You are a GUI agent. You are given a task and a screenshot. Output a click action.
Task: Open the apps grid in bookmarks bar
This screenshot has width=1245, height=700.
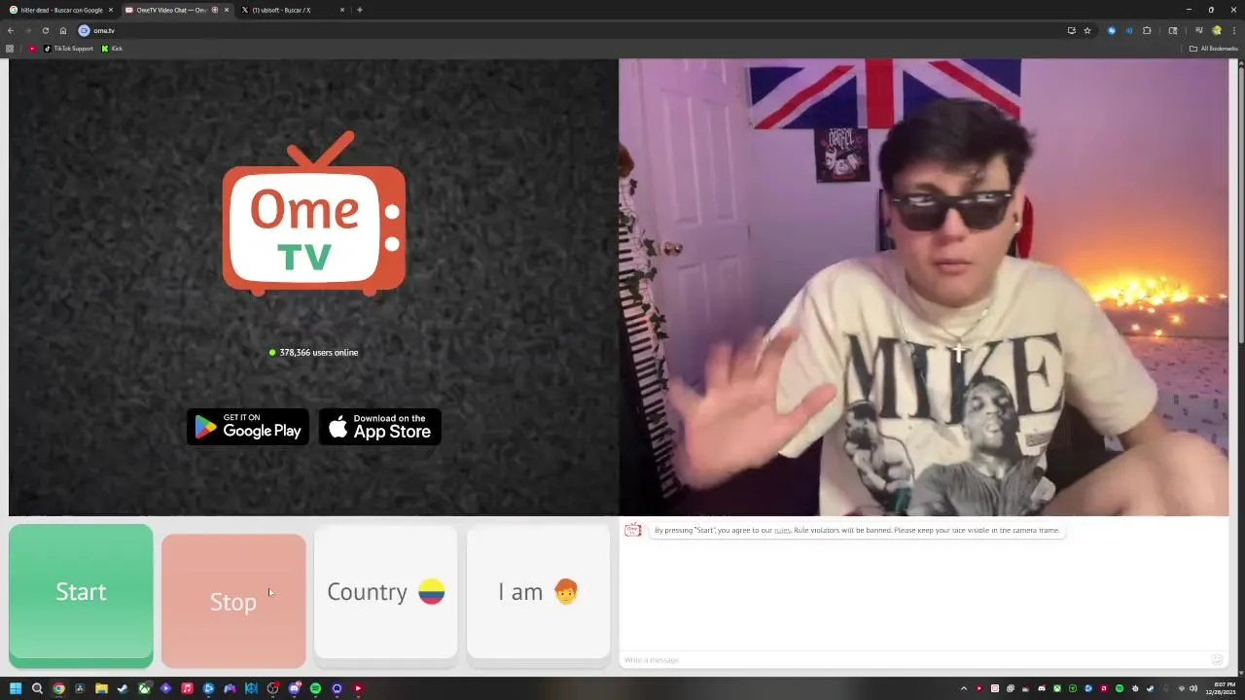pyautogui.click(x=10, y=49)
